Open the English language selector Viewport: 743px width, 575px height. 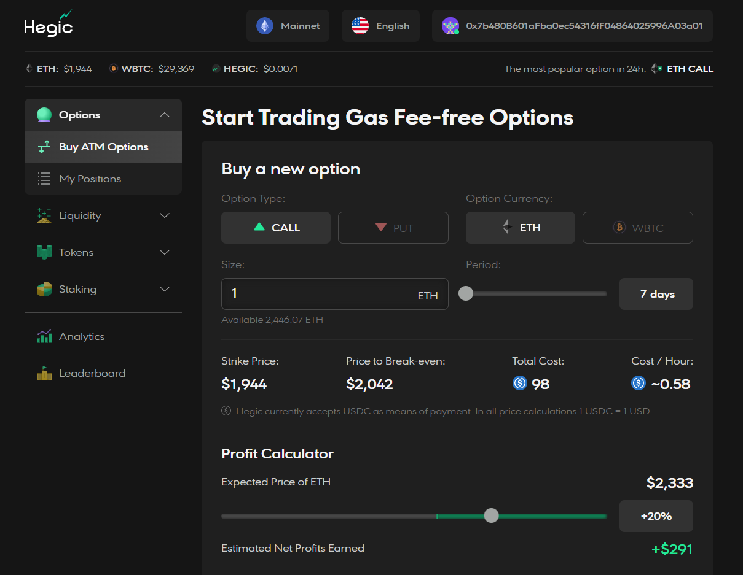[380, 26]
